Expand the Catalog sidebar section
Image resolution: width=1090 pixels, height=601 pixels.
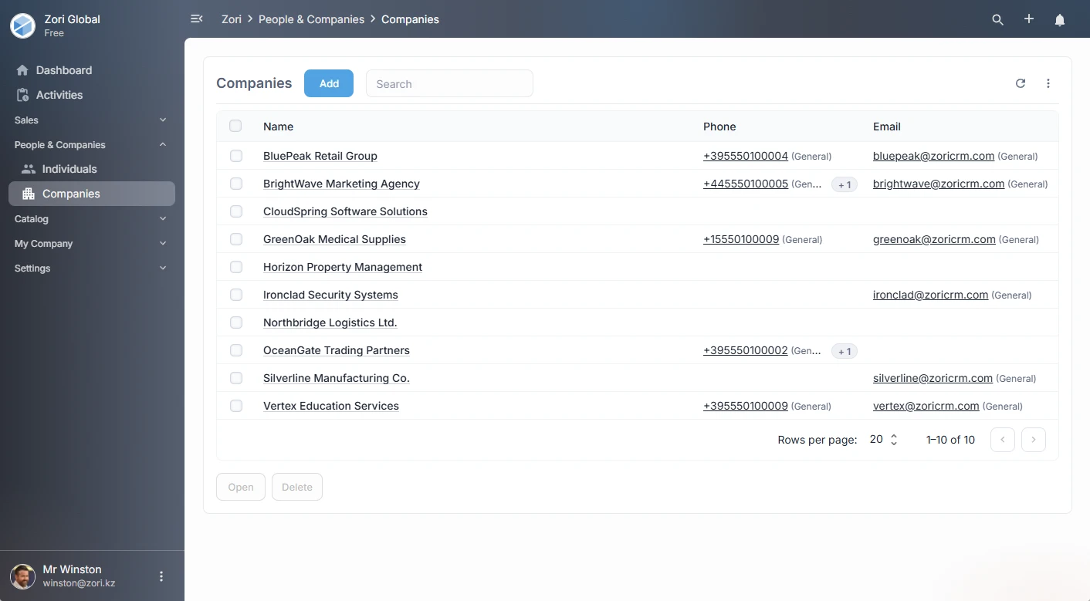[92, 219]
